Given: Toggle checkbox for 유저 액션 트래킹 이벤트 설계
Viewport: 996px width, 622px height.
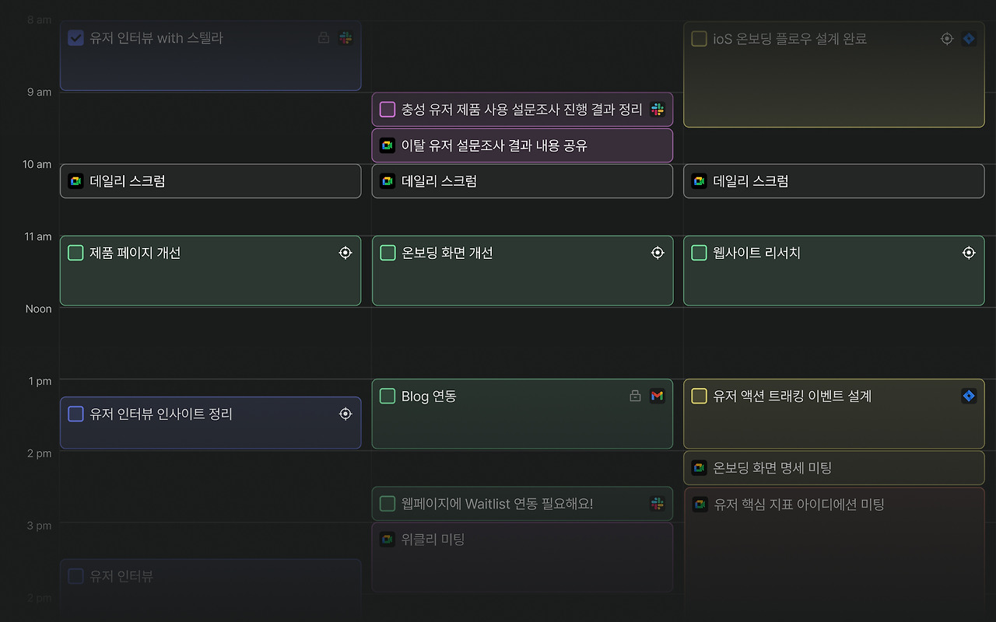Looking at the screenshot, I should 699,396.
